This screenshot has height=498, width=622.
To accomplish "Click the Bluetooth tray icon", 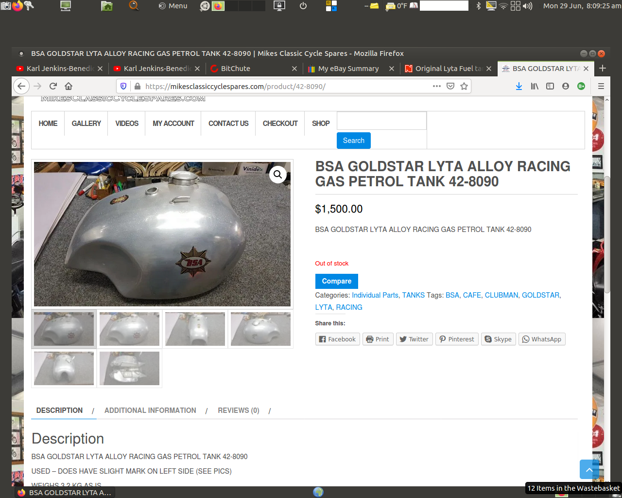I will (479, 6).
